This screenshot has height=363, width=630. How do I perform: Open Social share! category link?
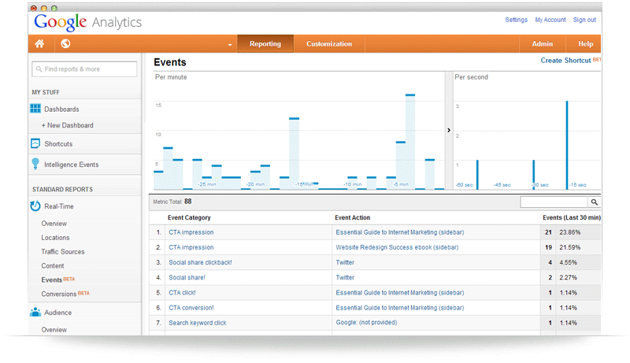(x=187, y=277)
